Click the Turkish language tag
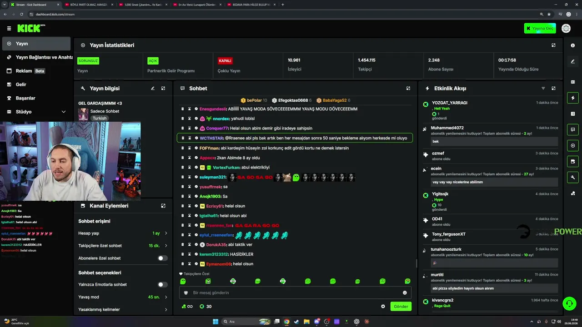The image size is (582, 327). point(100,118)
